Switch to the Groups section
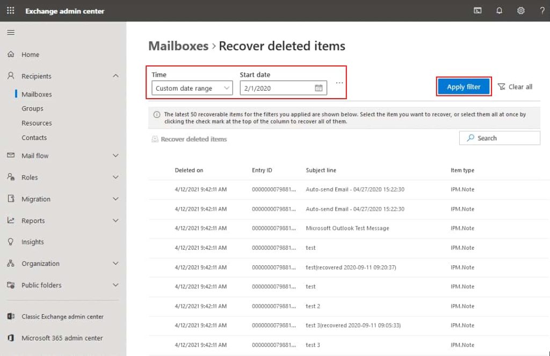Image resolution: width=550 pixels, height=356 pixels. (33, 108)
